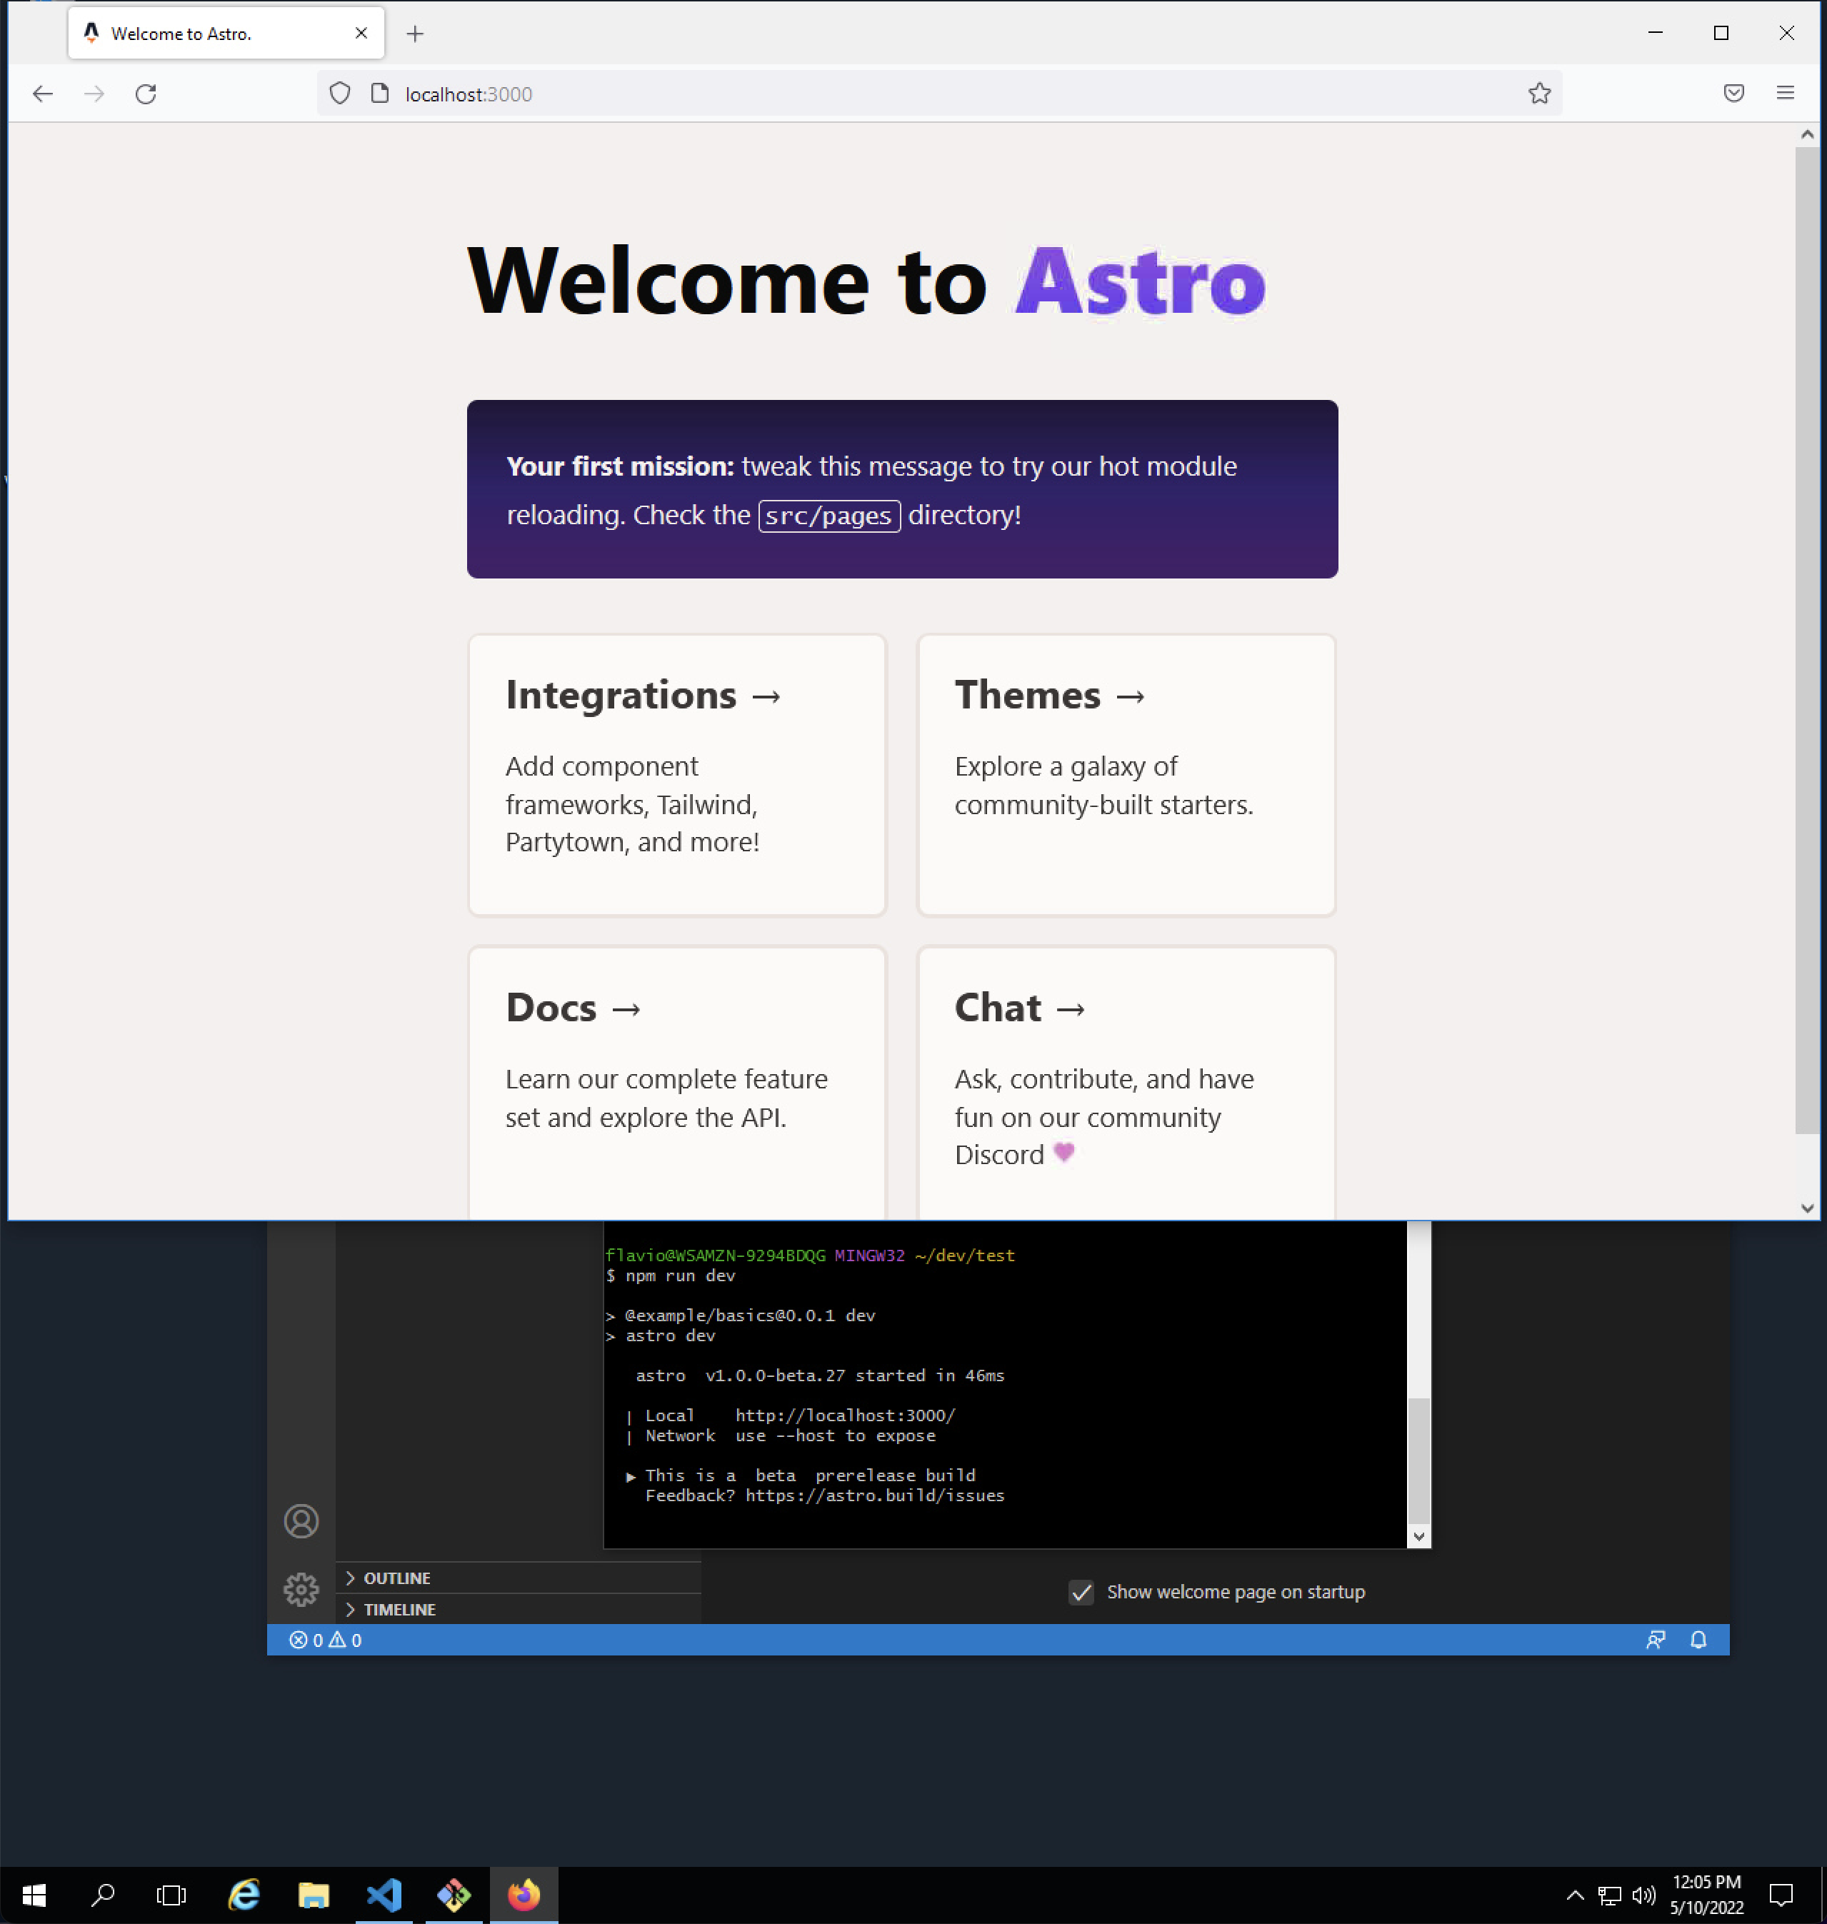The image size is (1827, 1924).
Task: Open the Docs card link
Action: pyautogui.click(x=573, y=1008)
